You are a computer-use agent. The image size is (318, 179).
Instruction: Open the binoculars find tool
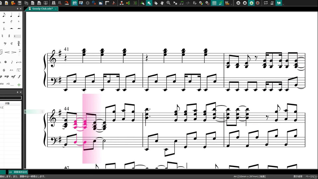pyautogui.click(x=54, y=3)
